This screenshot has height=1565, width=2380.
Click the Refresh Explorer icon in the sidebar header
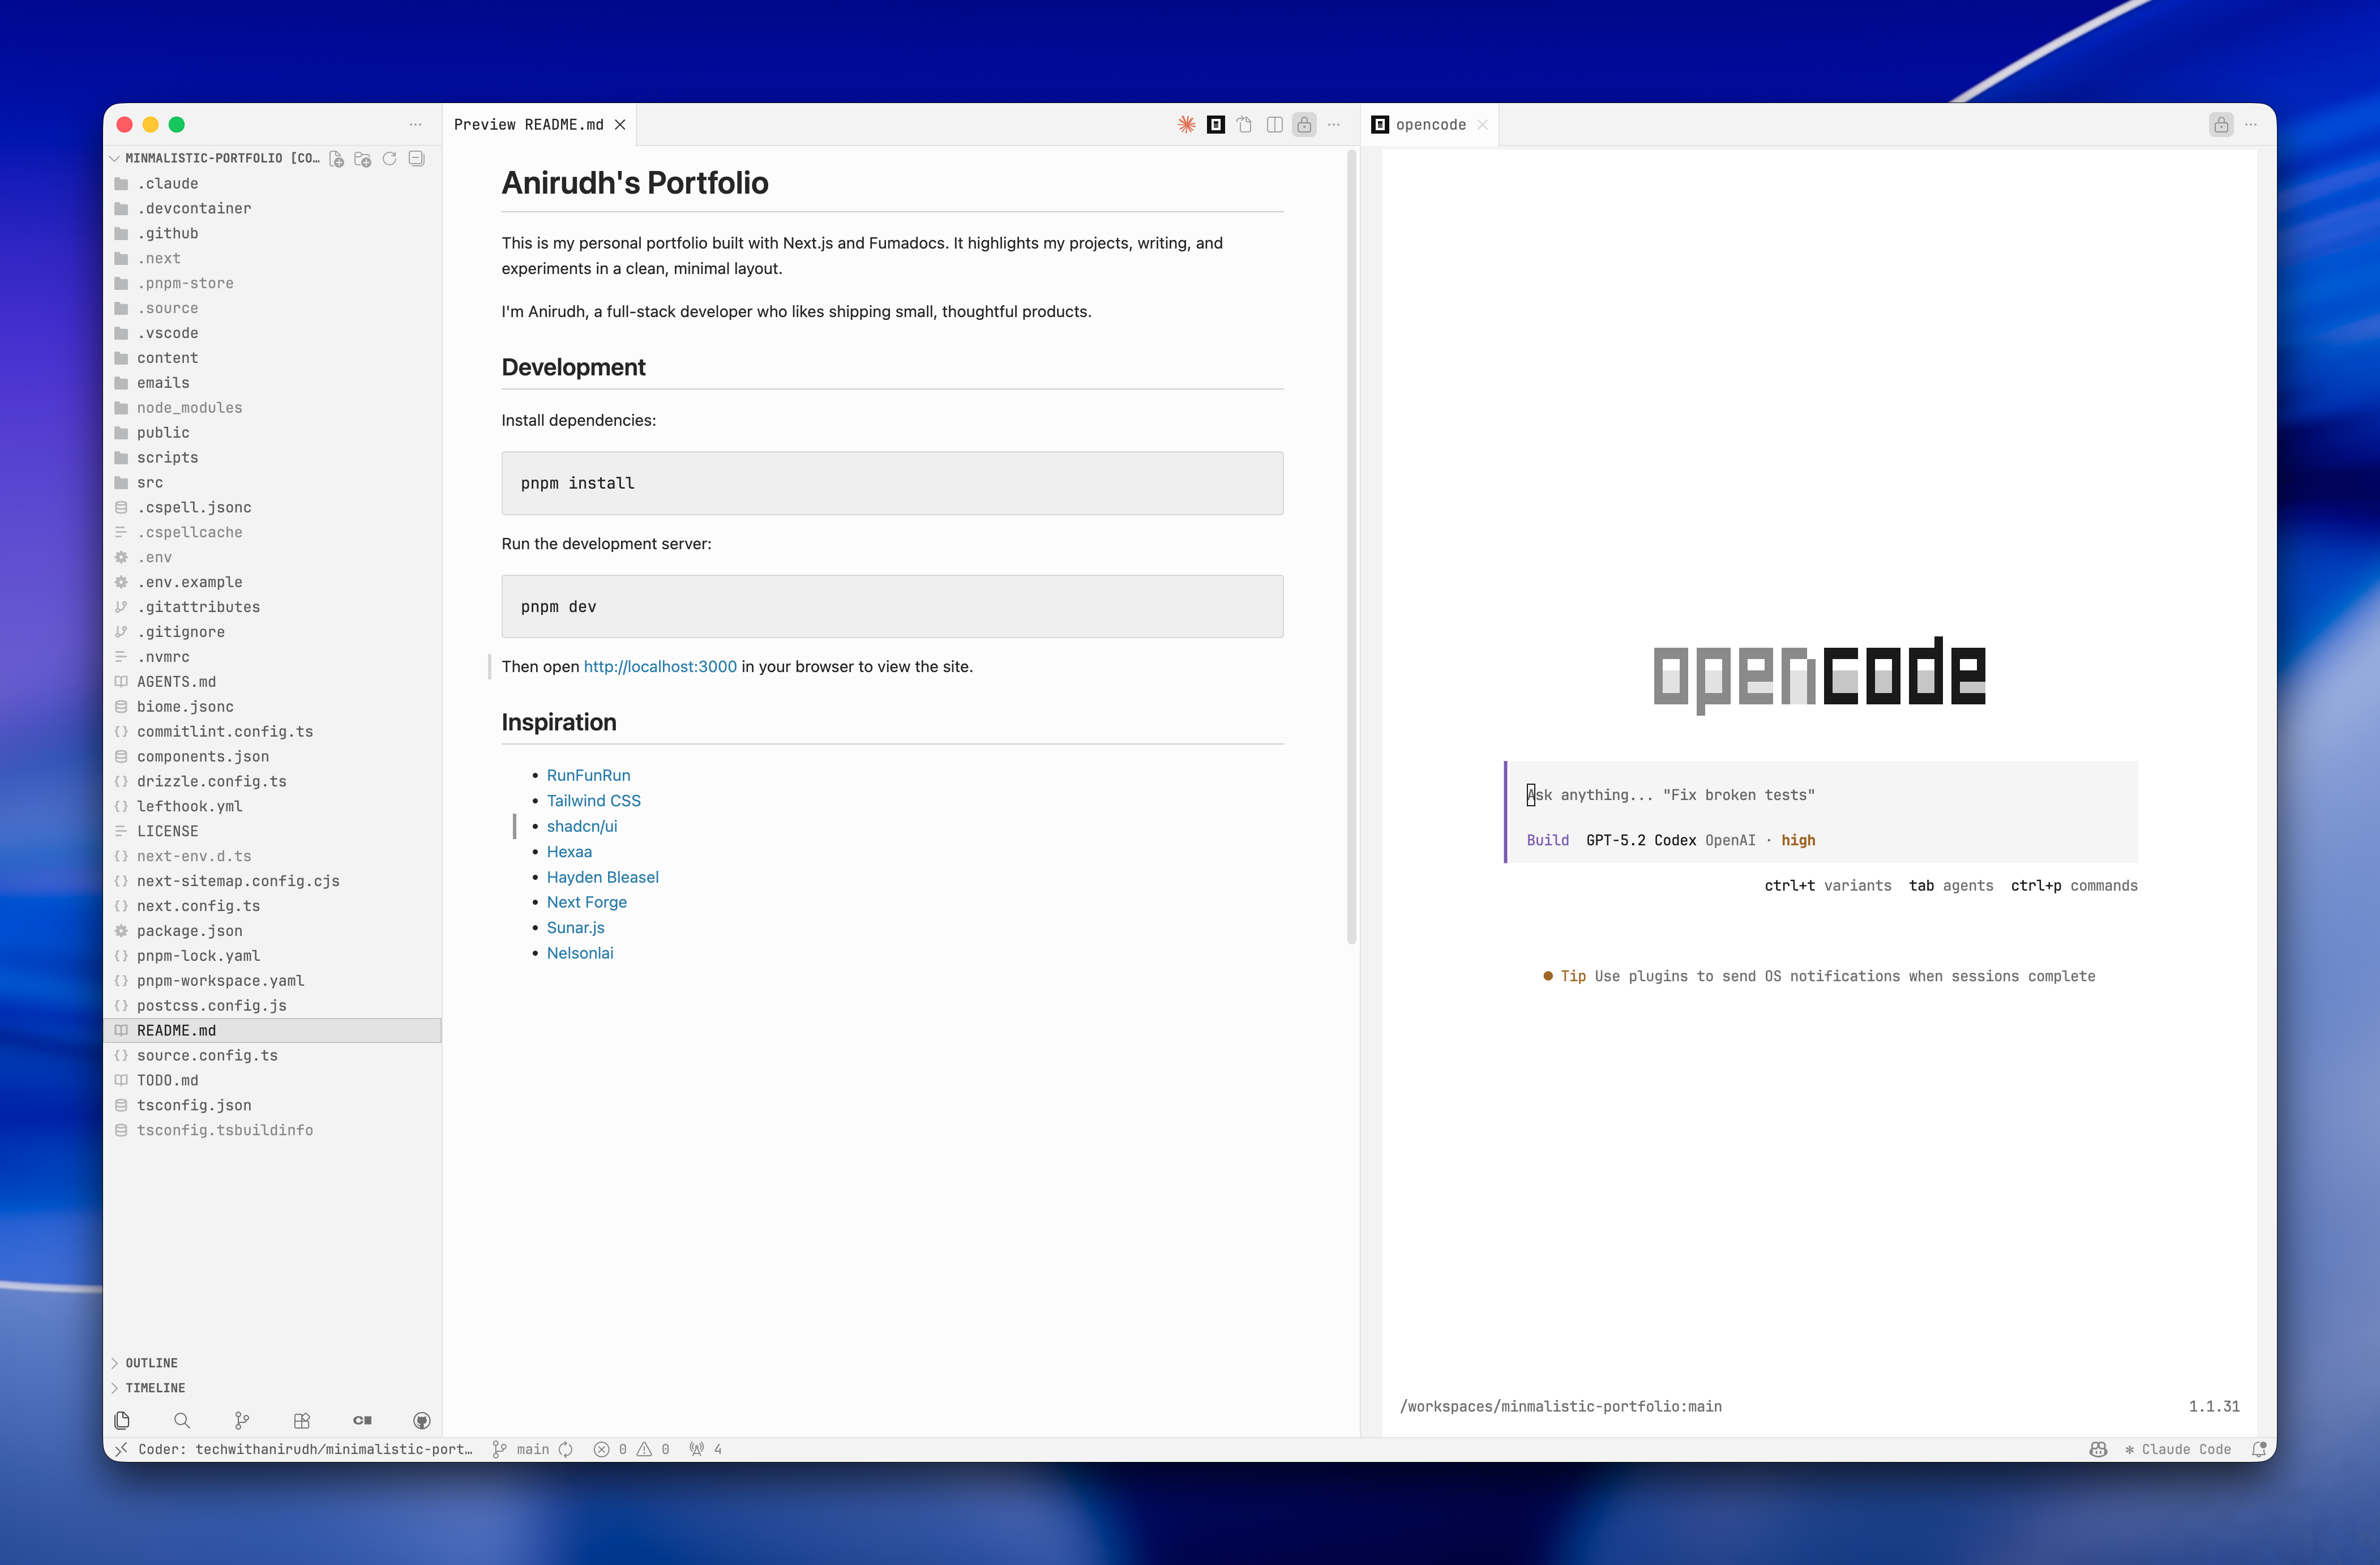pyautogui.click(x=390, y=158)
